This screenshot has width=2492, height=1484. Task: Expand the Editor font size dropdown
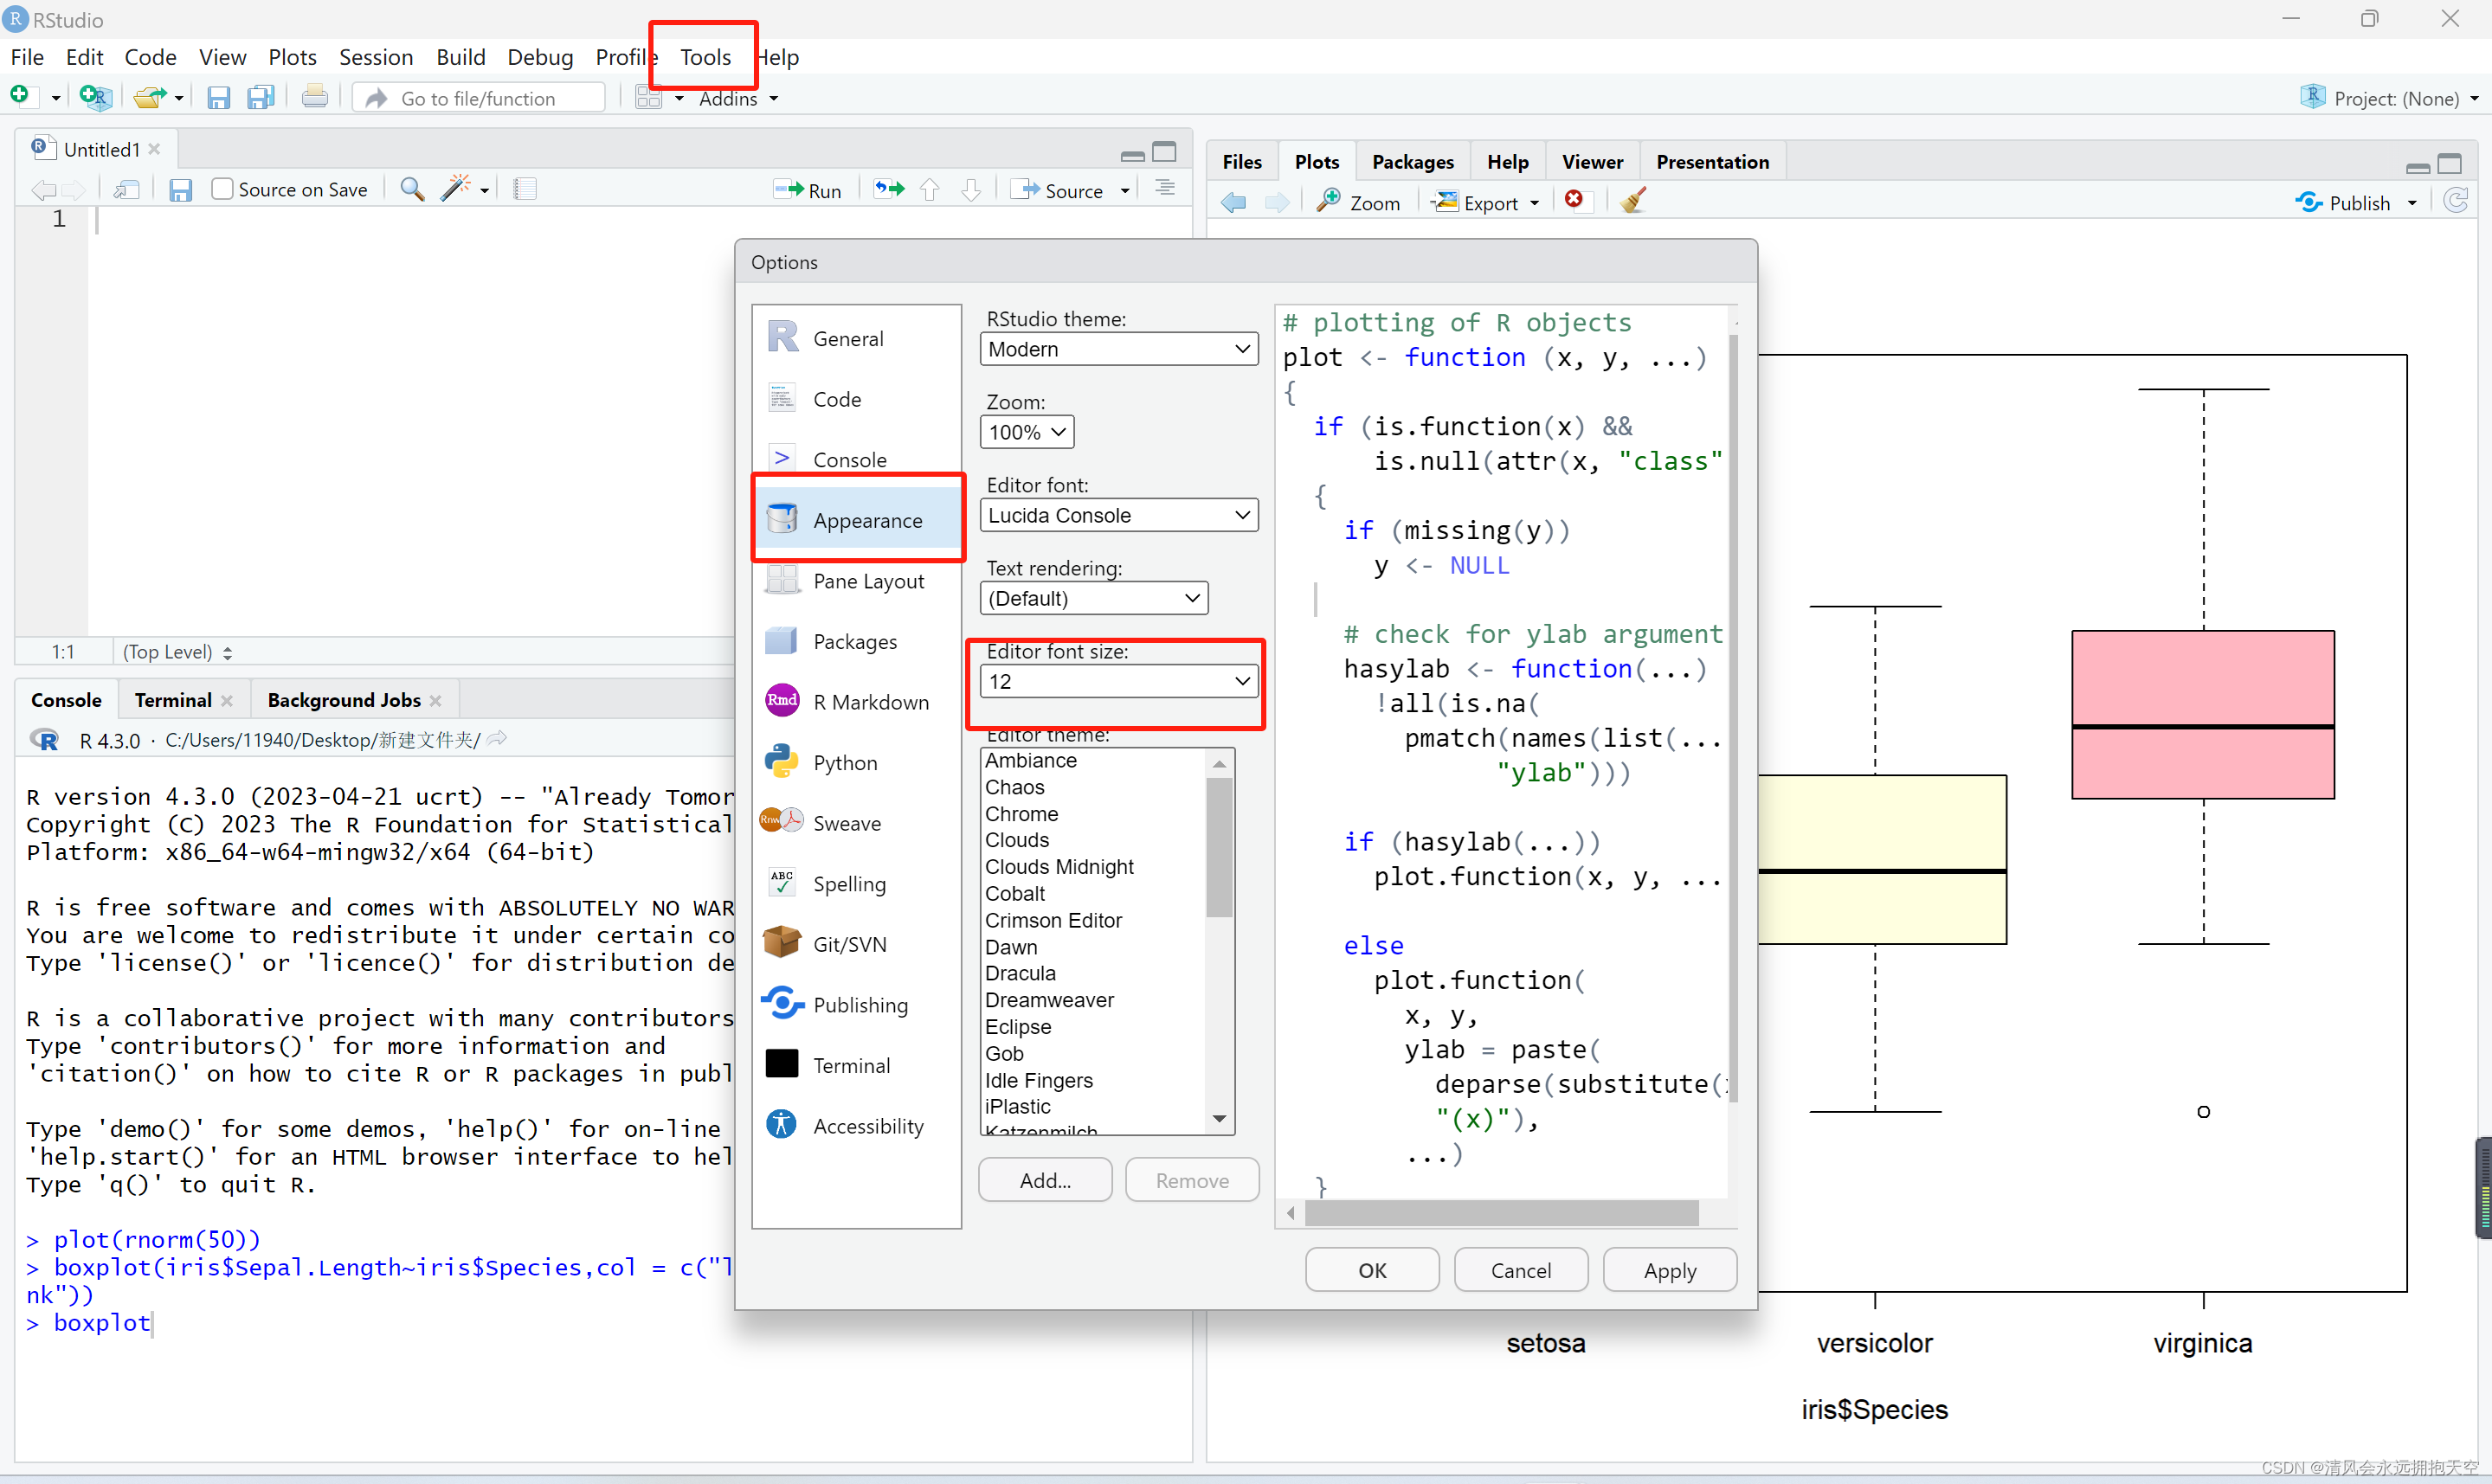tap(1118, 682)
